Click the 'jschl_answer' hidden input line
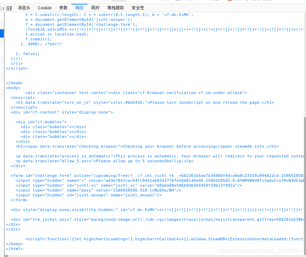This screenshot has width=306, height=257. tap(89, 195)
